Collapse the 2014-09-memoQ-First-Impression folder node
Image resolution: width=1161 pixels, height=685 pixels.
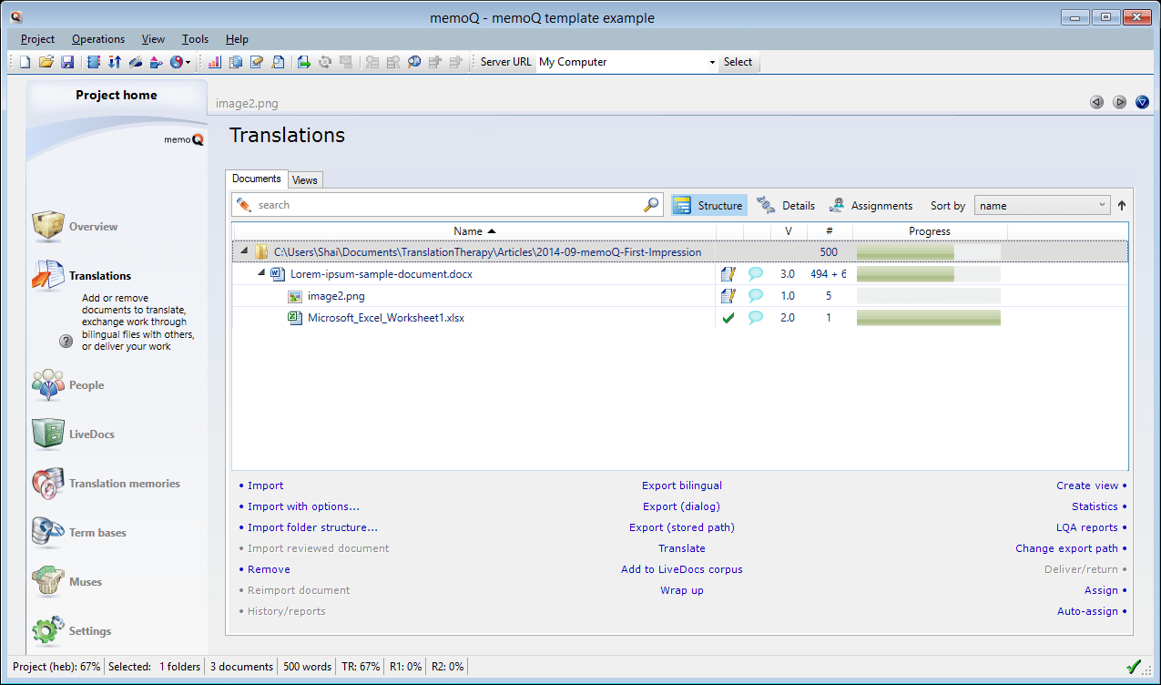tap(244, 251)
